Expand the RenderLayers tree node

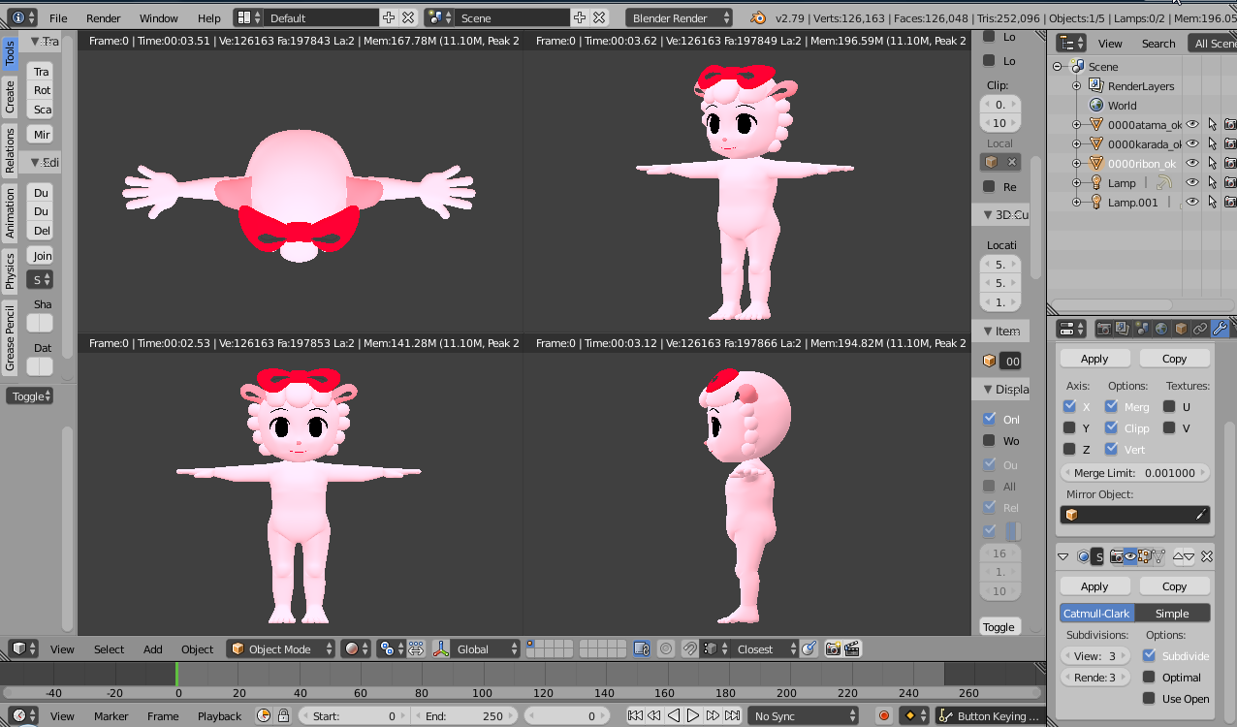1076,86
